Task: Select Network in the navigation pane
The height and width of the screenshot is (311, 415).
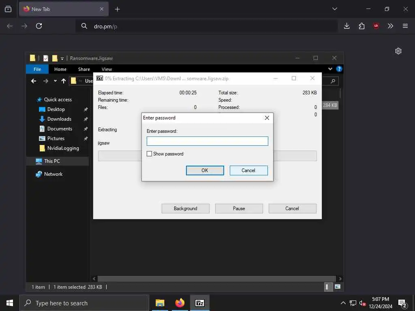Action: (53, 174)
